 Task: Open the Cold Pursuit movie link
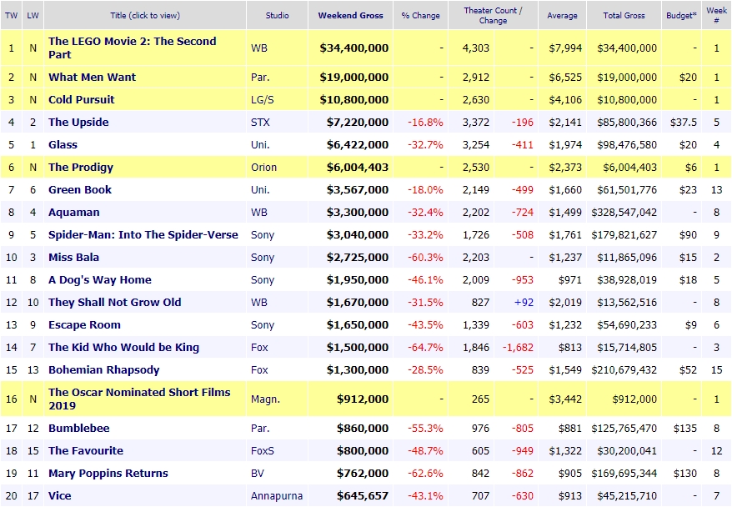pyautogui.click(x=81, y=99)
